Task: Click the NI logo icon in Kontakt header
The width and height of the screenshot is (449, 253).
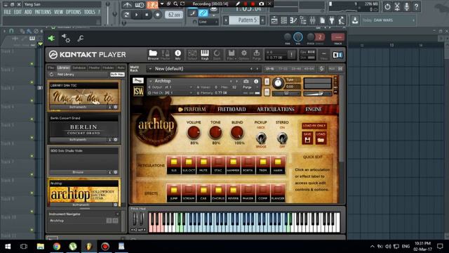Action: (337, 55)
